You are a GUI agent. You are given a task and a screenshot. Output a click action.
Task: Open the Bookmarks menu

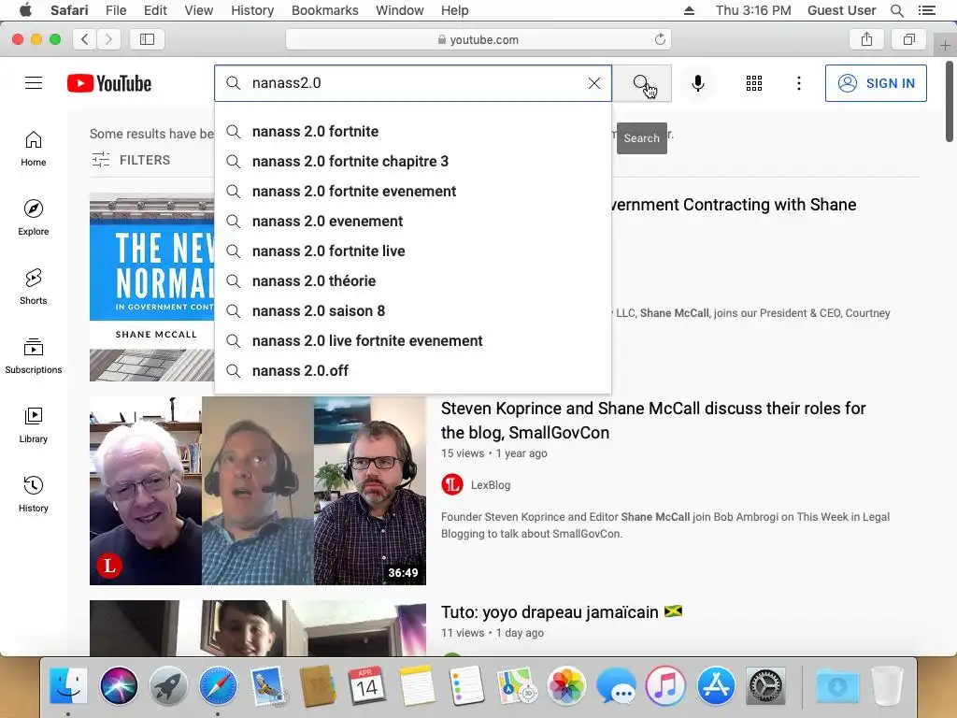click(324, 10)
